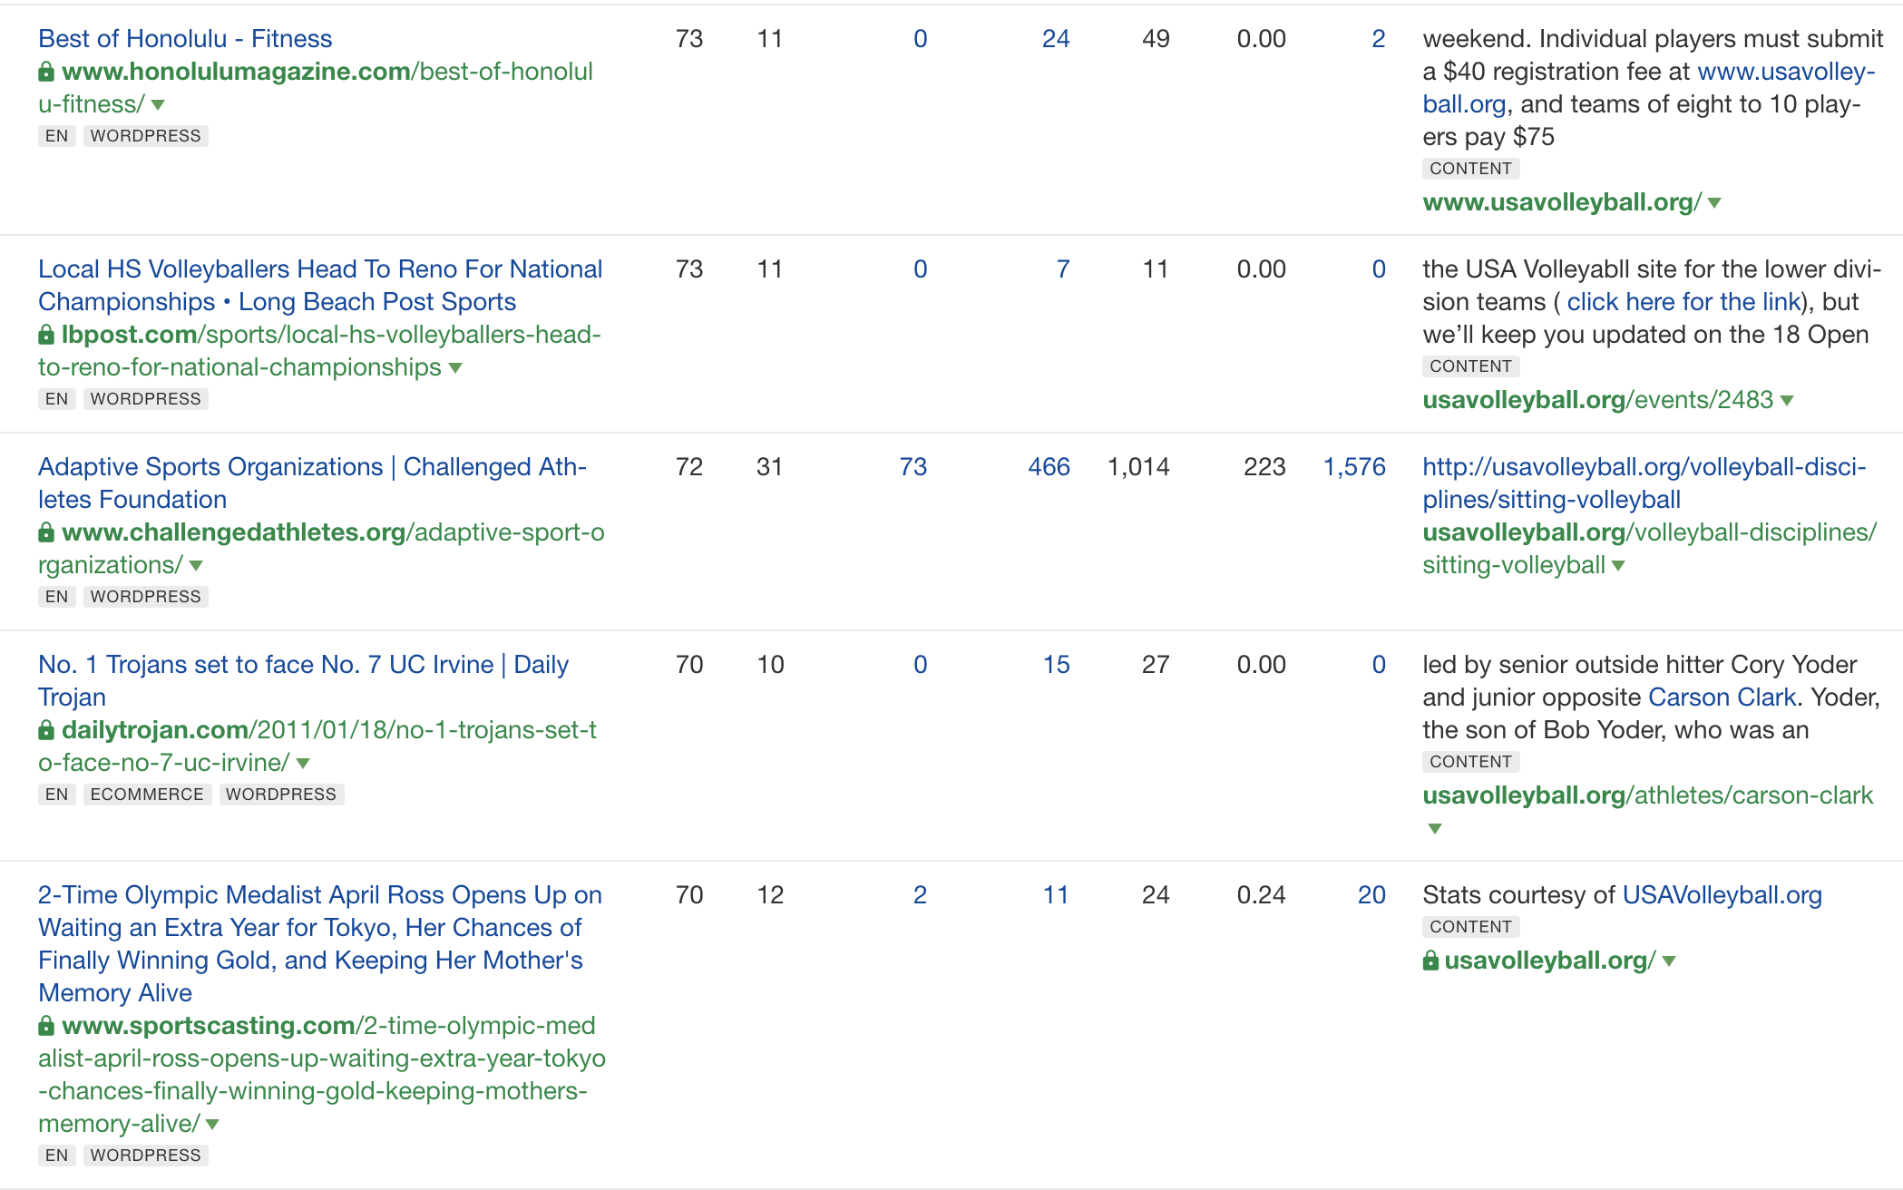The height and width of the screenshot is (1190, 1903).
Task: Open challengedathletes.org adaptive-sport URL
Action: (x=321, y=549)
